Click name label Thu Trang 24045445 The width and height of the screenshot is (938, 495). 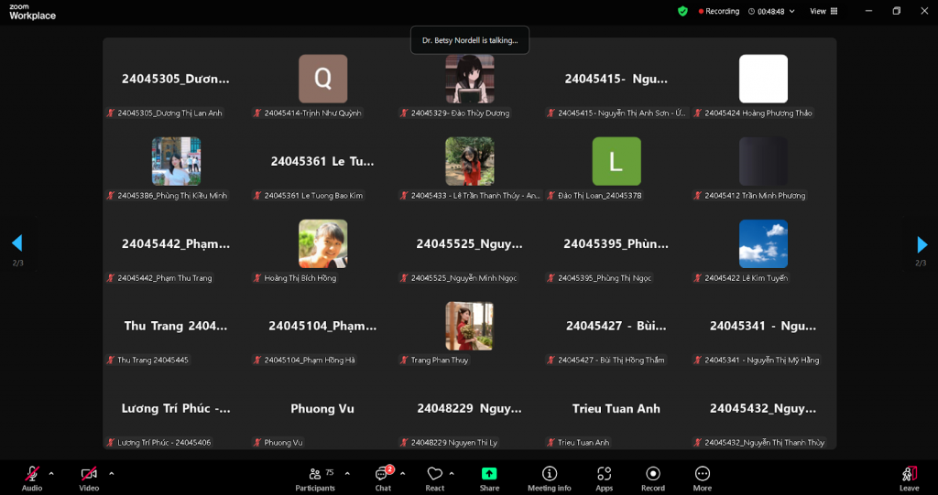[x=153, y=360]
